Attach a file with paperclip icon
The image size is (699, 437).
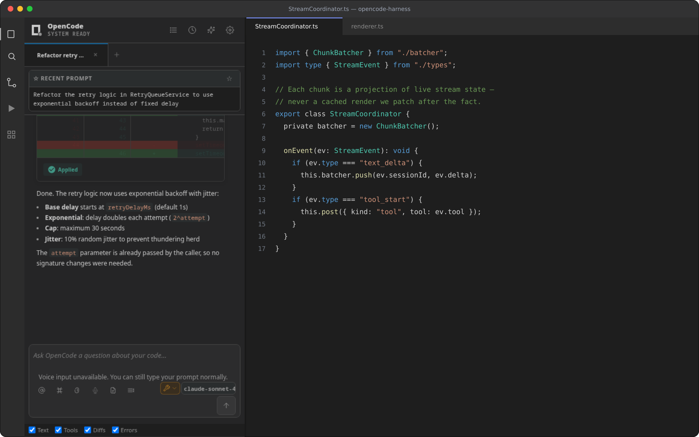click(x=77, y=390)
